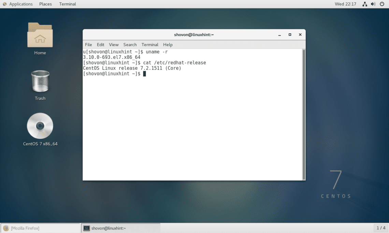Click the 'cat /etc/redhat-release' command text
Viewport: 389px width, 233px height.
(175, 63)
